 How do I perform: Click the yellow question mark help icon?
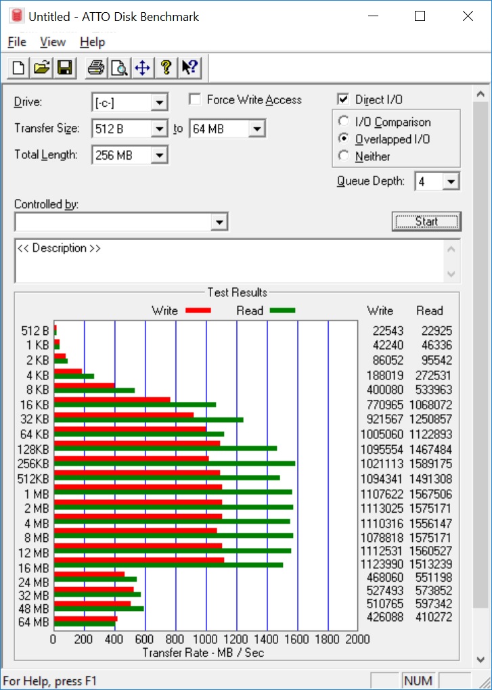[164, 67]
